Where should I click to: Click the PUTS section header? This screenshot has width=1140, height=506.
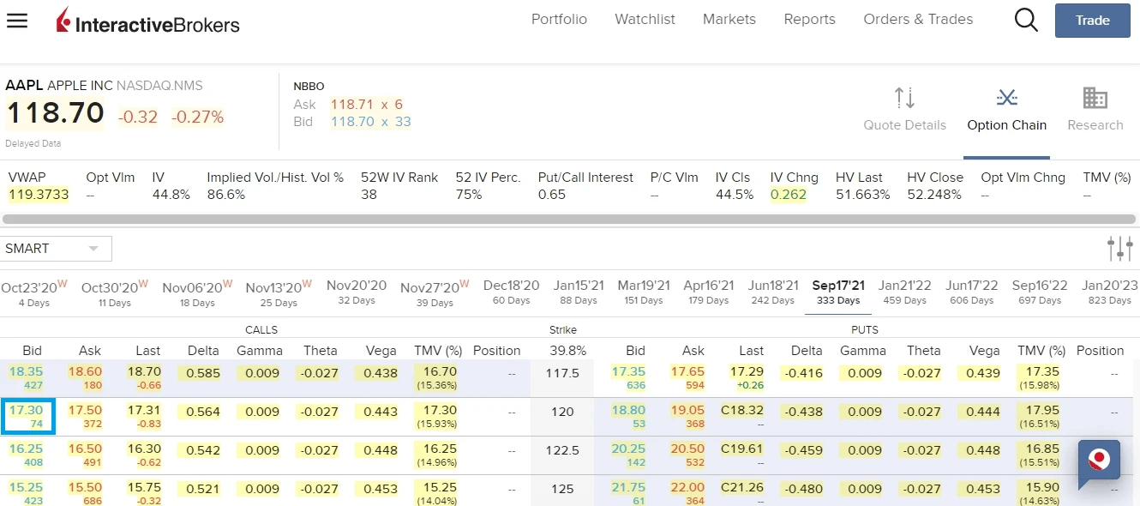click(865, 329)
